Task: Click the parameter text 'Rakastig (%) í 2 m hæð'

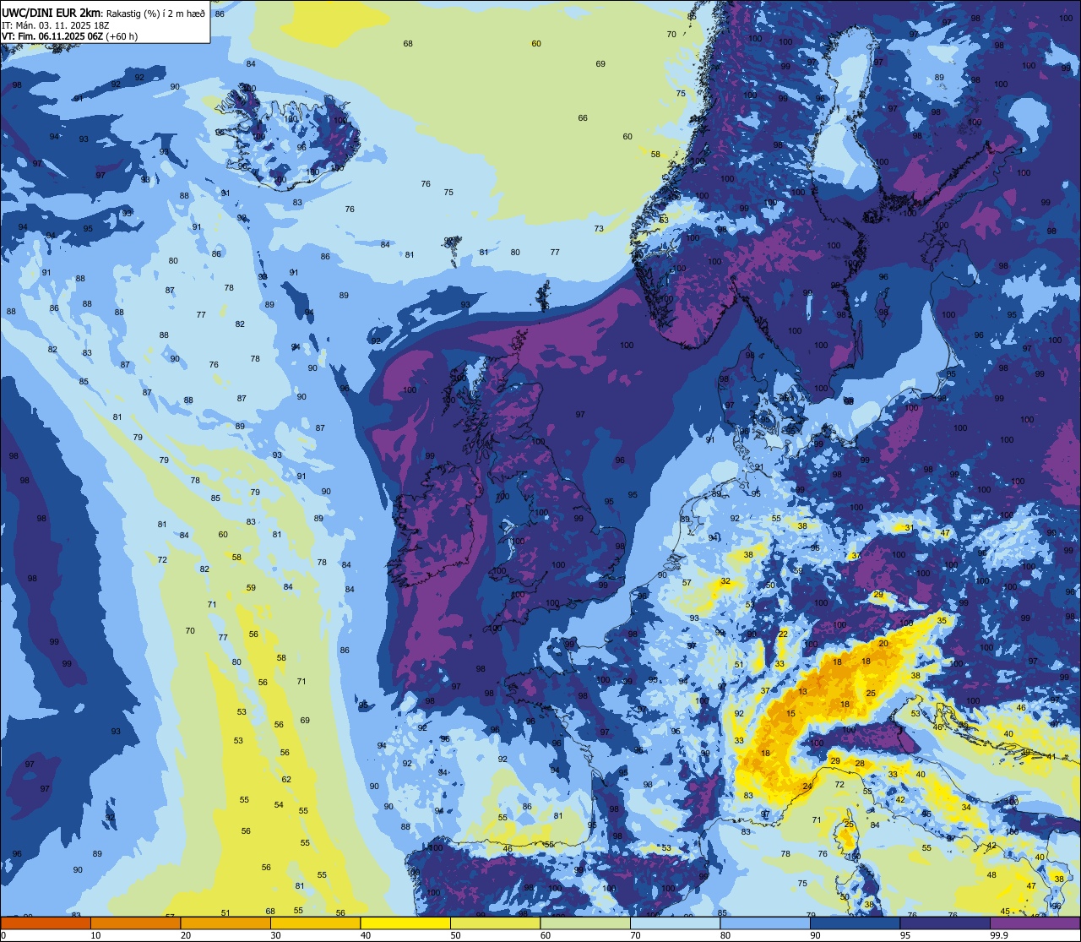Action: pos(155,13)
